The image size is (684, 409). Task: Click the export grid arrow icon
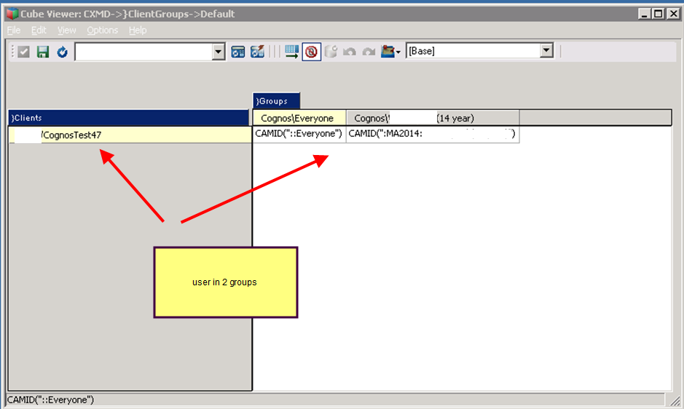292,52
